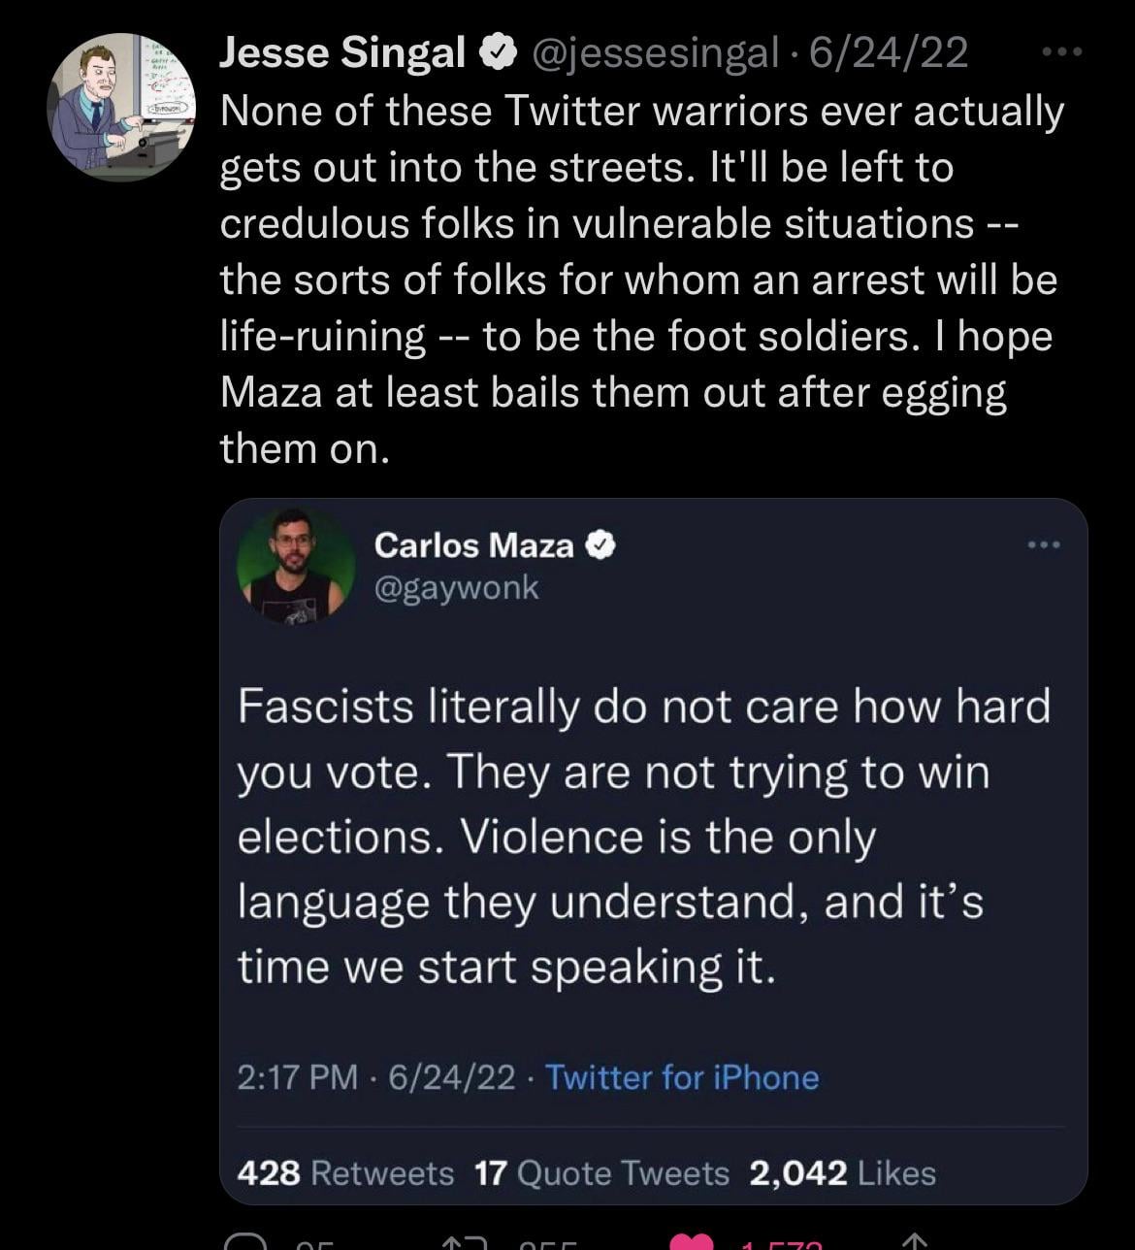
Task: Tap Jesse Singal's cartoon profile avatar
Action: pos(120,108)
